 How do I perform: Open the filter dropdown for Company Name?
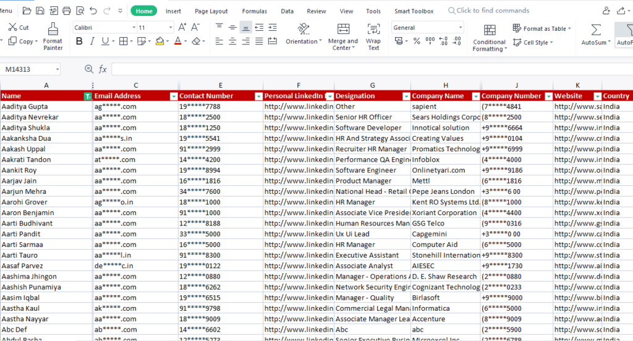(476, 96)
